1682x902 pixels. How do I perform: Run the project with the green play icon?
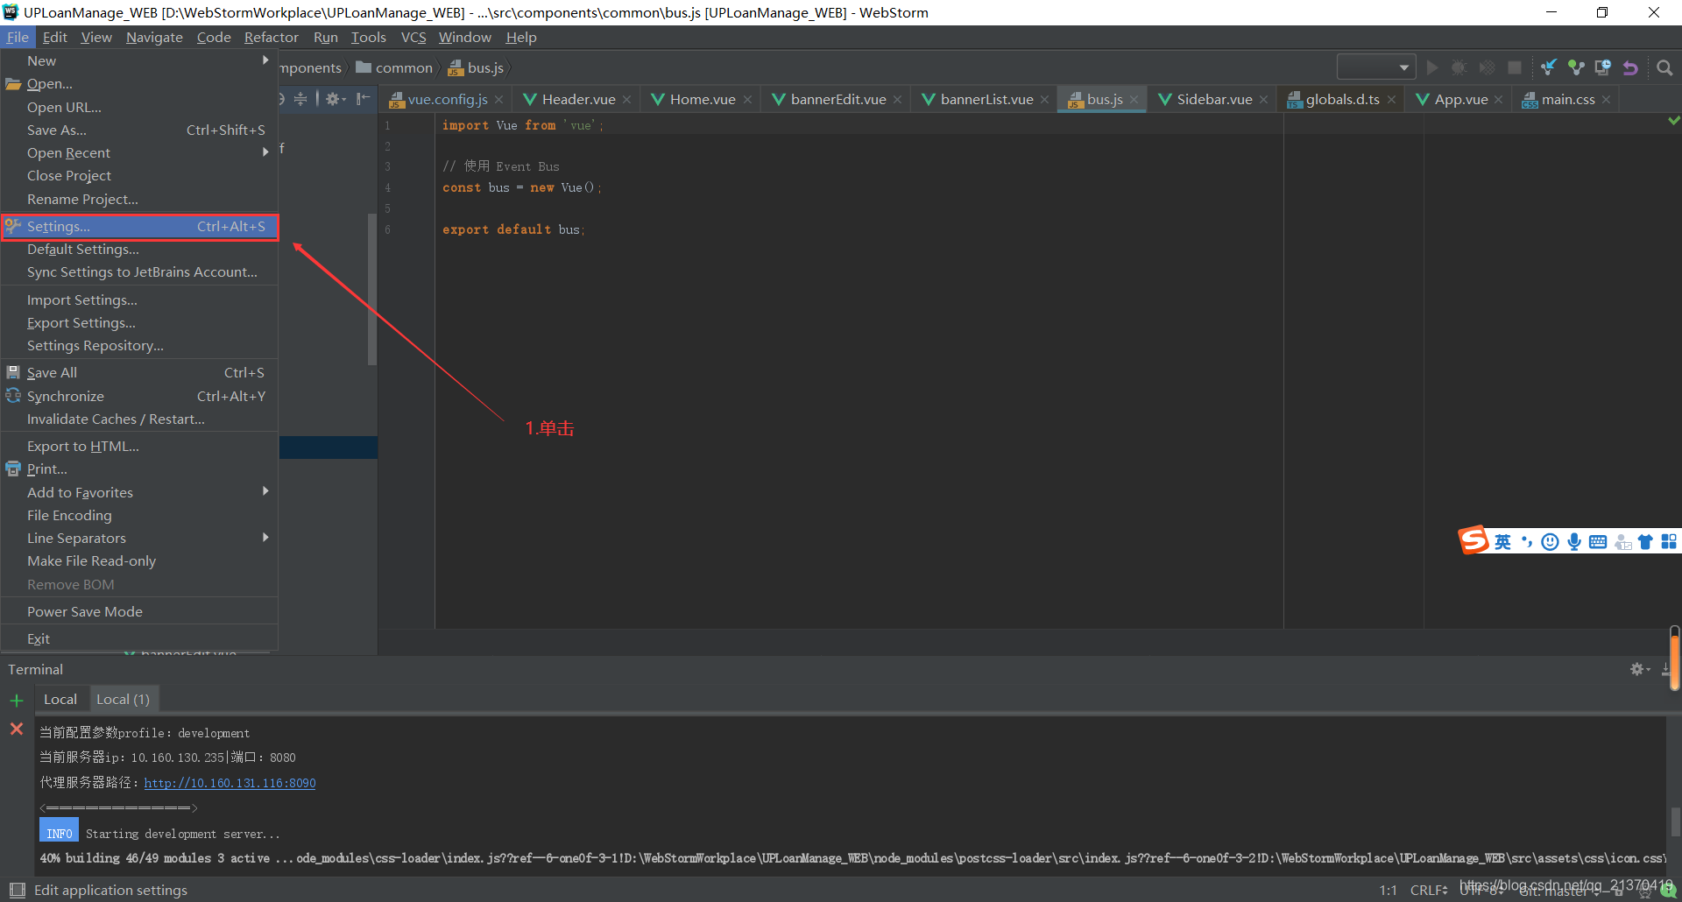point(1432,67)
